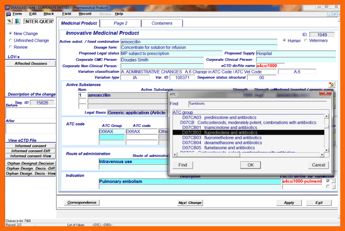Screen dimensions: 345x231
Task: Click the delete-record icon in Active Substances
Action: (331, 85)
